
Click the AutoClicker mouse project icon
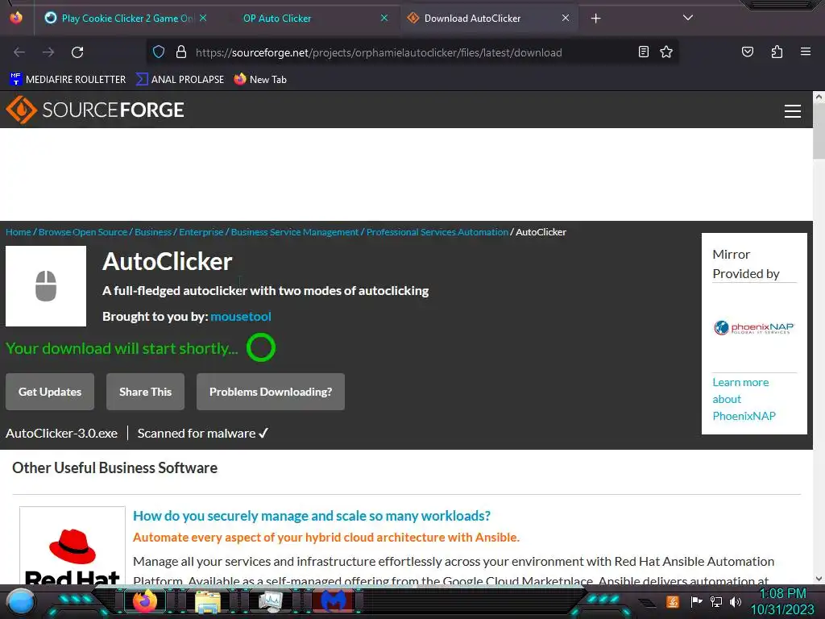[x=46, y=286]
